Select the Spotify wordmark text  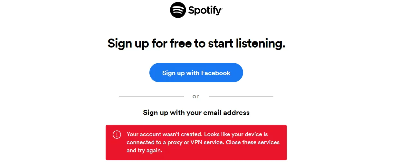point(205,11)
